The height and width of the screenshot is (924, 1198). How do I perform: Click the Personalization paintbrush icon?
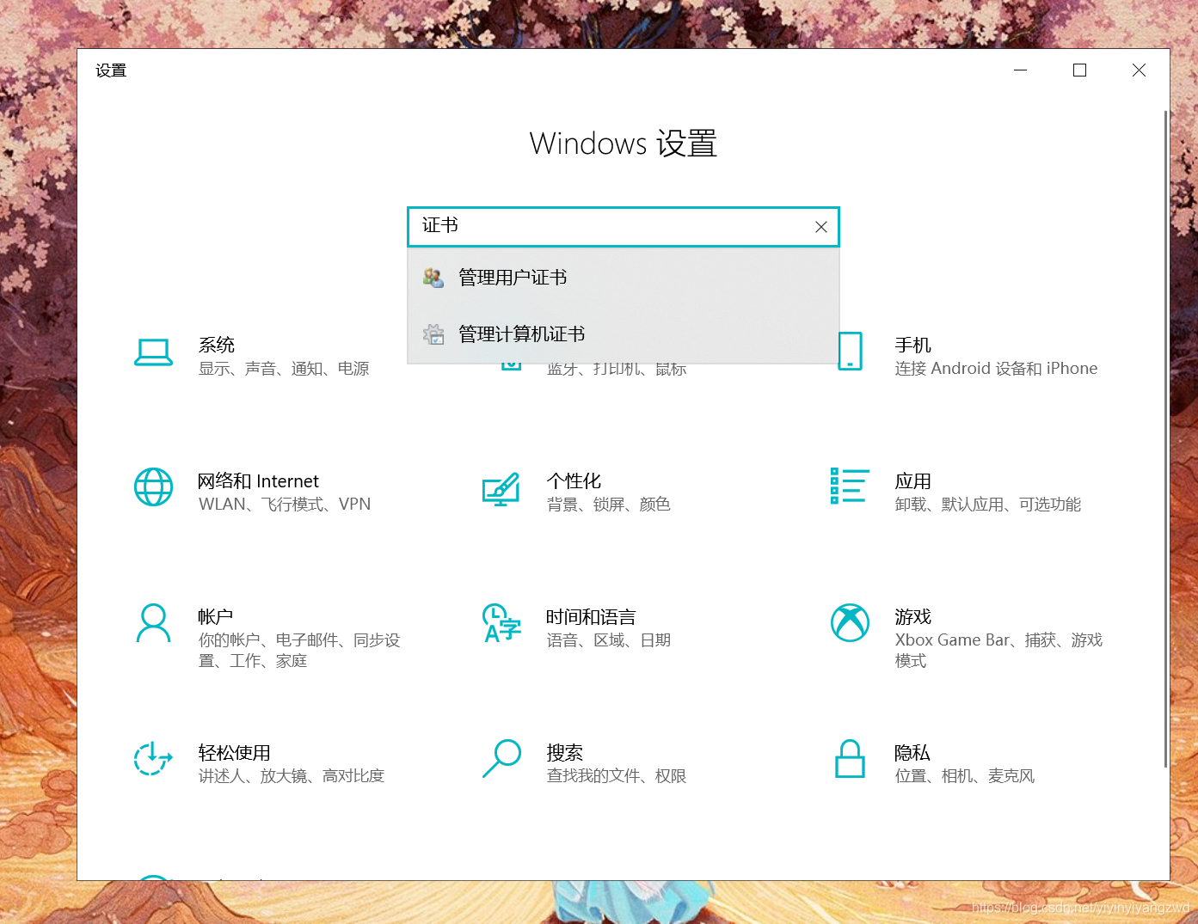coord(501,489)
